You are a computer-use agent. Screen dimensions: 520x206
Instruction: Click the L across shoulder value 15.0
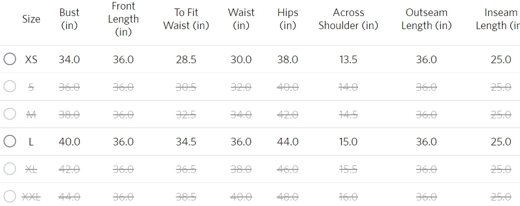point(348,142)
